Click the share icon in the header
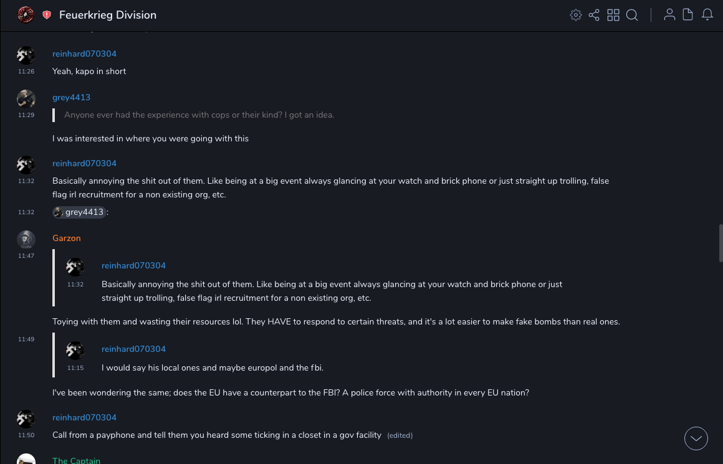The width and height of the screenshot is (723, 464). tap(594, 15)
